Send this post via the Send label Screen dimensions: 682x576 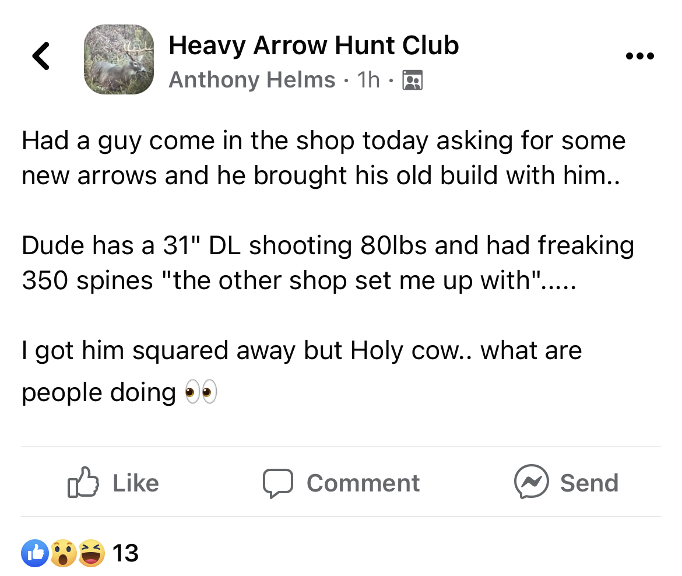pos(589,483)
